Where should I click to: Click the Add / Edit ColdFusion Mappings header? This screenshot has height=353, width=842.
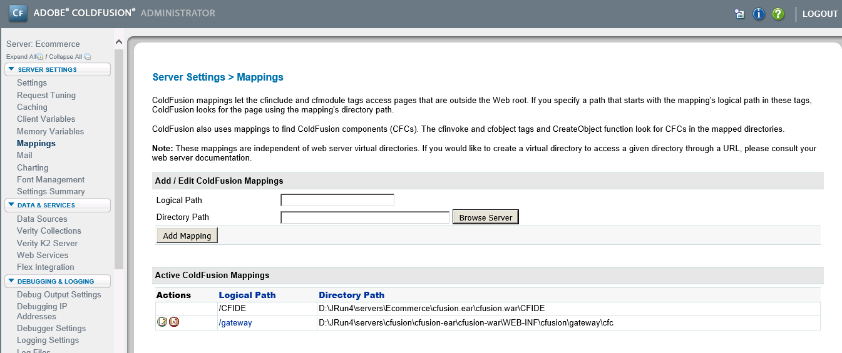(219, 181)
